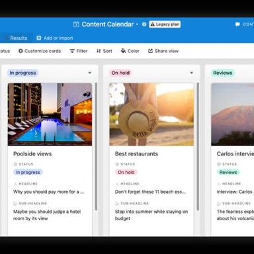Open the Content Calendar title dropdown arrow
The height and width of the screenshot is (254, 254).
[137, 24]
